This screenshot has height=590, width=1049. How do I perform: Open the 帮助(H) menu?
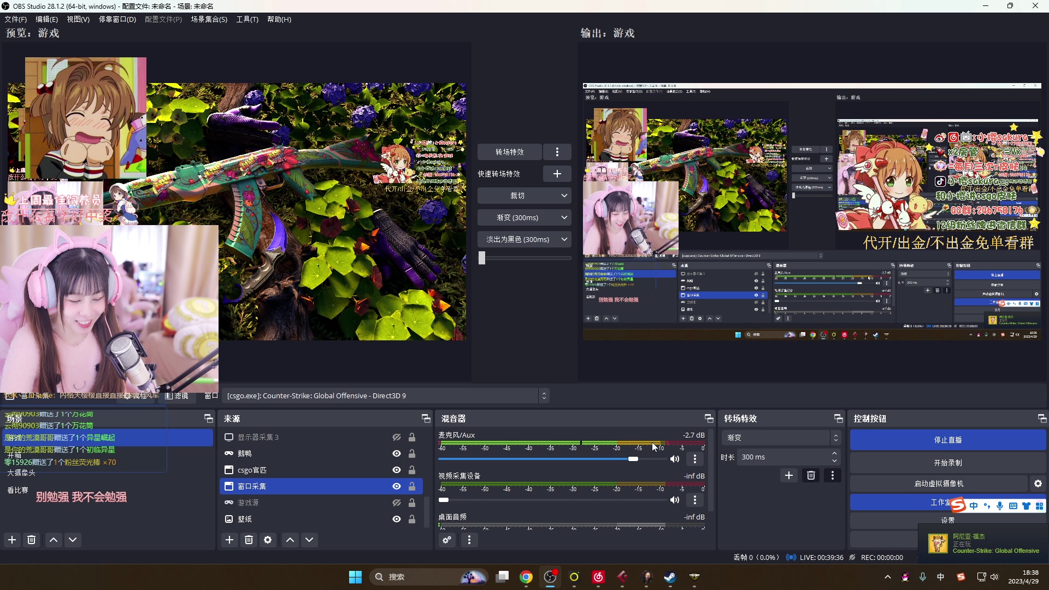279,19
